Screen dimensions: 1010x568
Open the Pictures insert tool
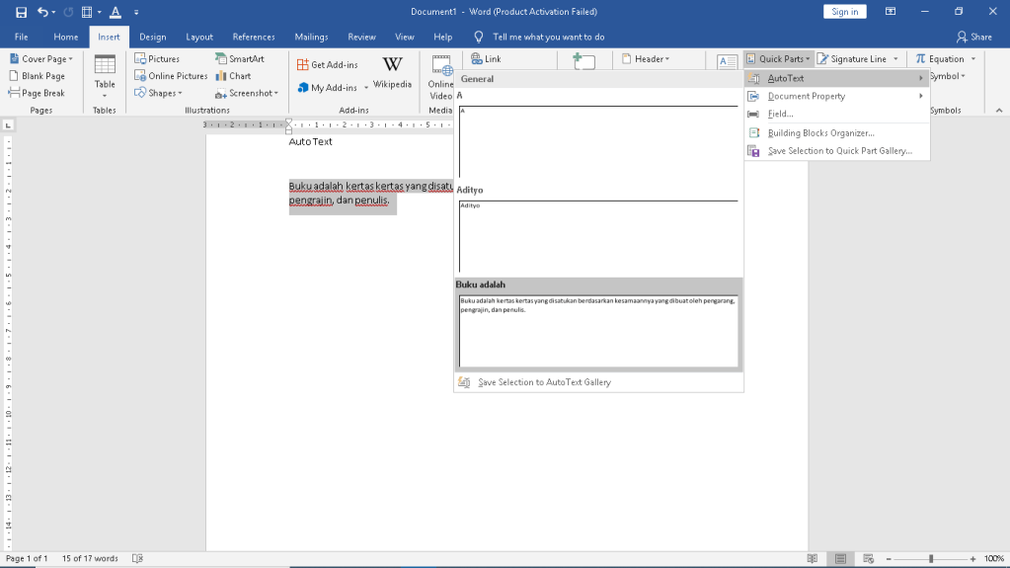[157, 59]
